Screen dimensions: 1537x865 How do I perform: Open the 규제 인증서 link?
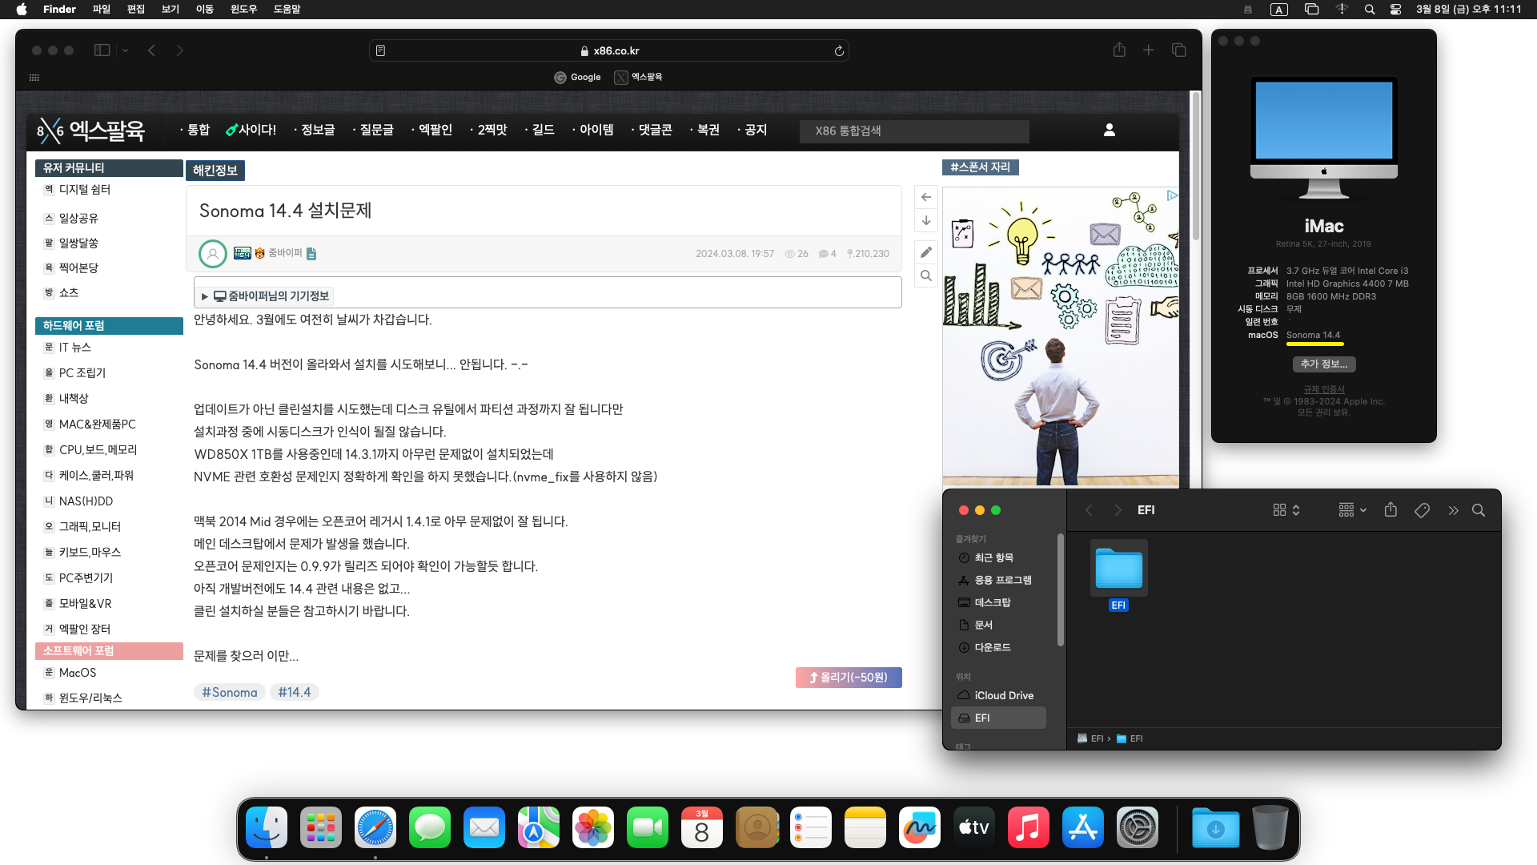1324,389
